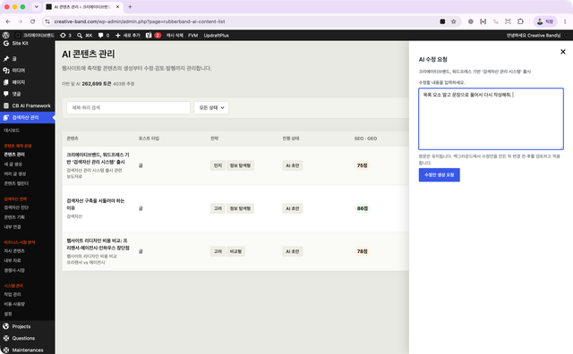Click the 인지 tag in first row

coord(218,165)
